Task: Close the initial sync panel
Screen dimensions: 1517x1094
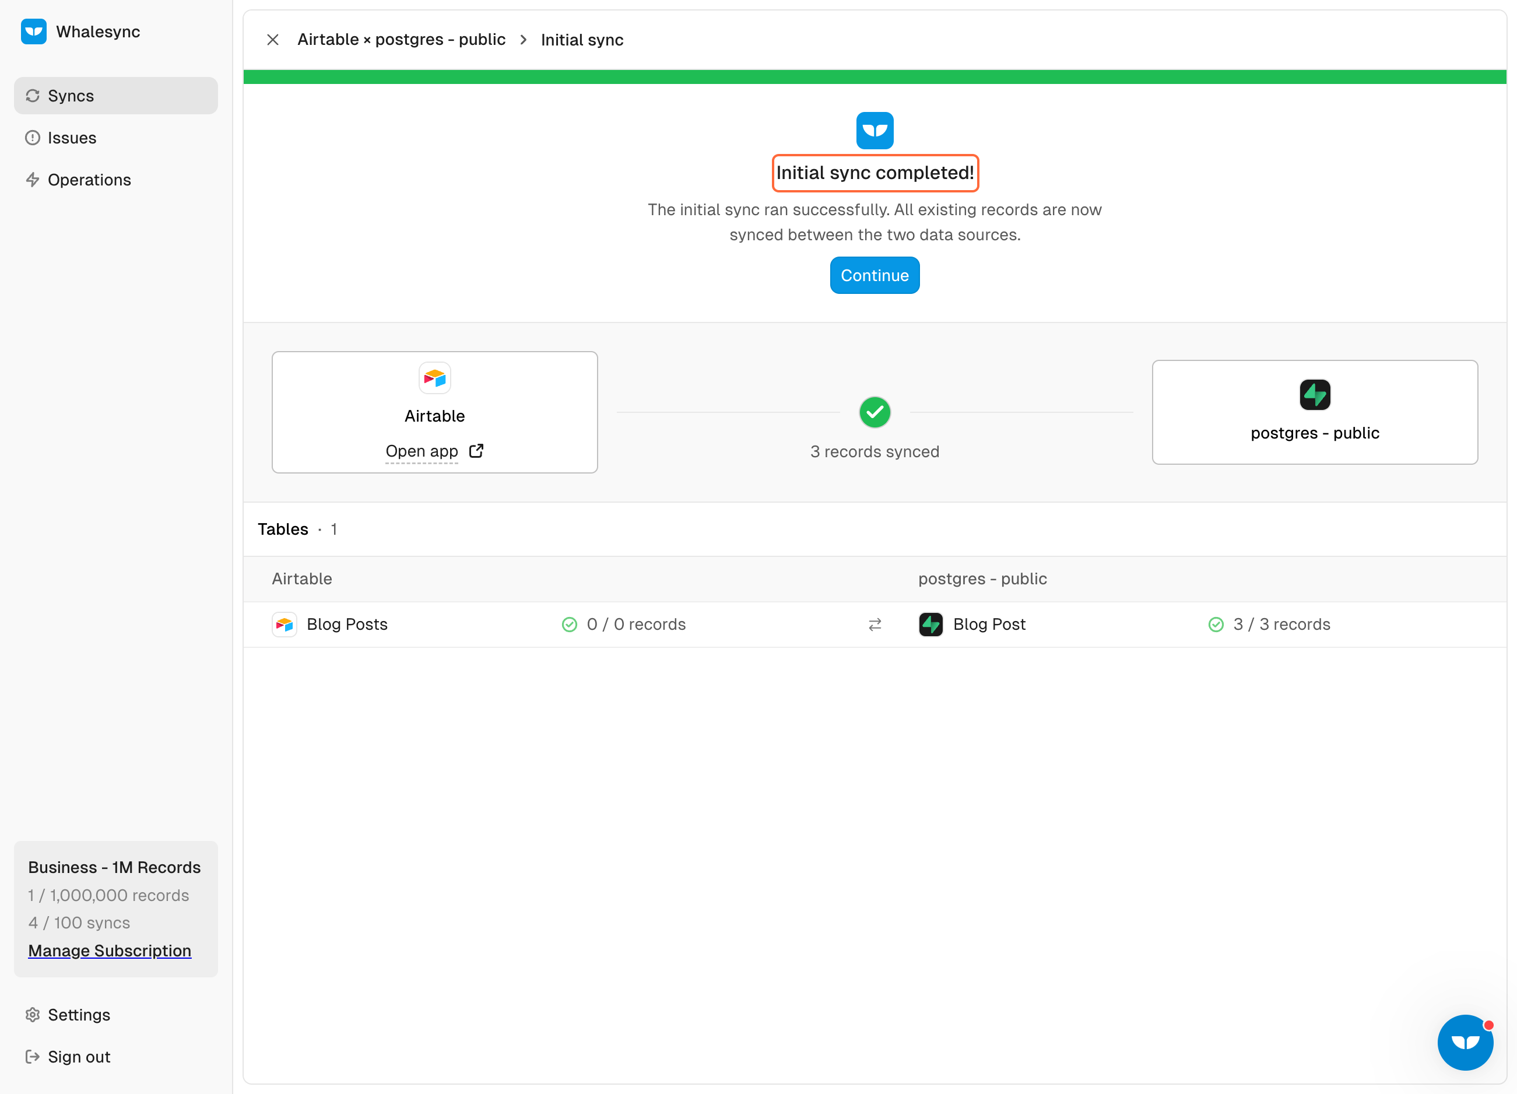Action: pos(273,40)
